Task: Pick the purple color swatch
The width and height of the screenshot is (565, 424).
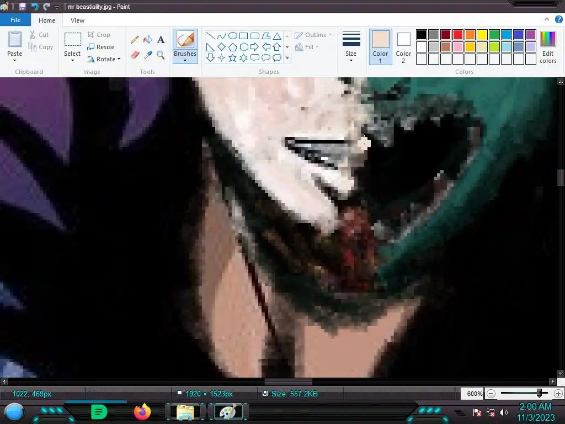Action: 530,35
